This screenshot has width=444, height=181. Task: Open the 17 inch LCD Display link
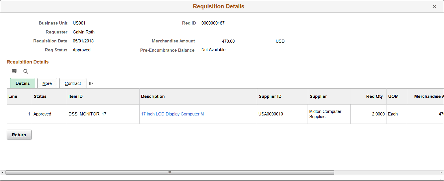click(172, 114)
